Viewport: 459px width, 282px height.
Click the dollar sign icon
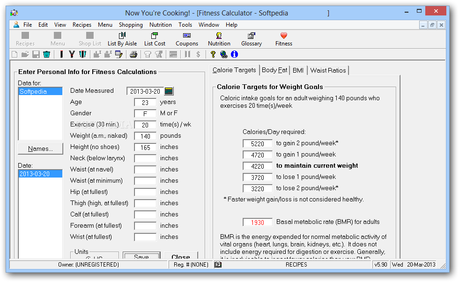pyautogui.click(x=198, y=54)
